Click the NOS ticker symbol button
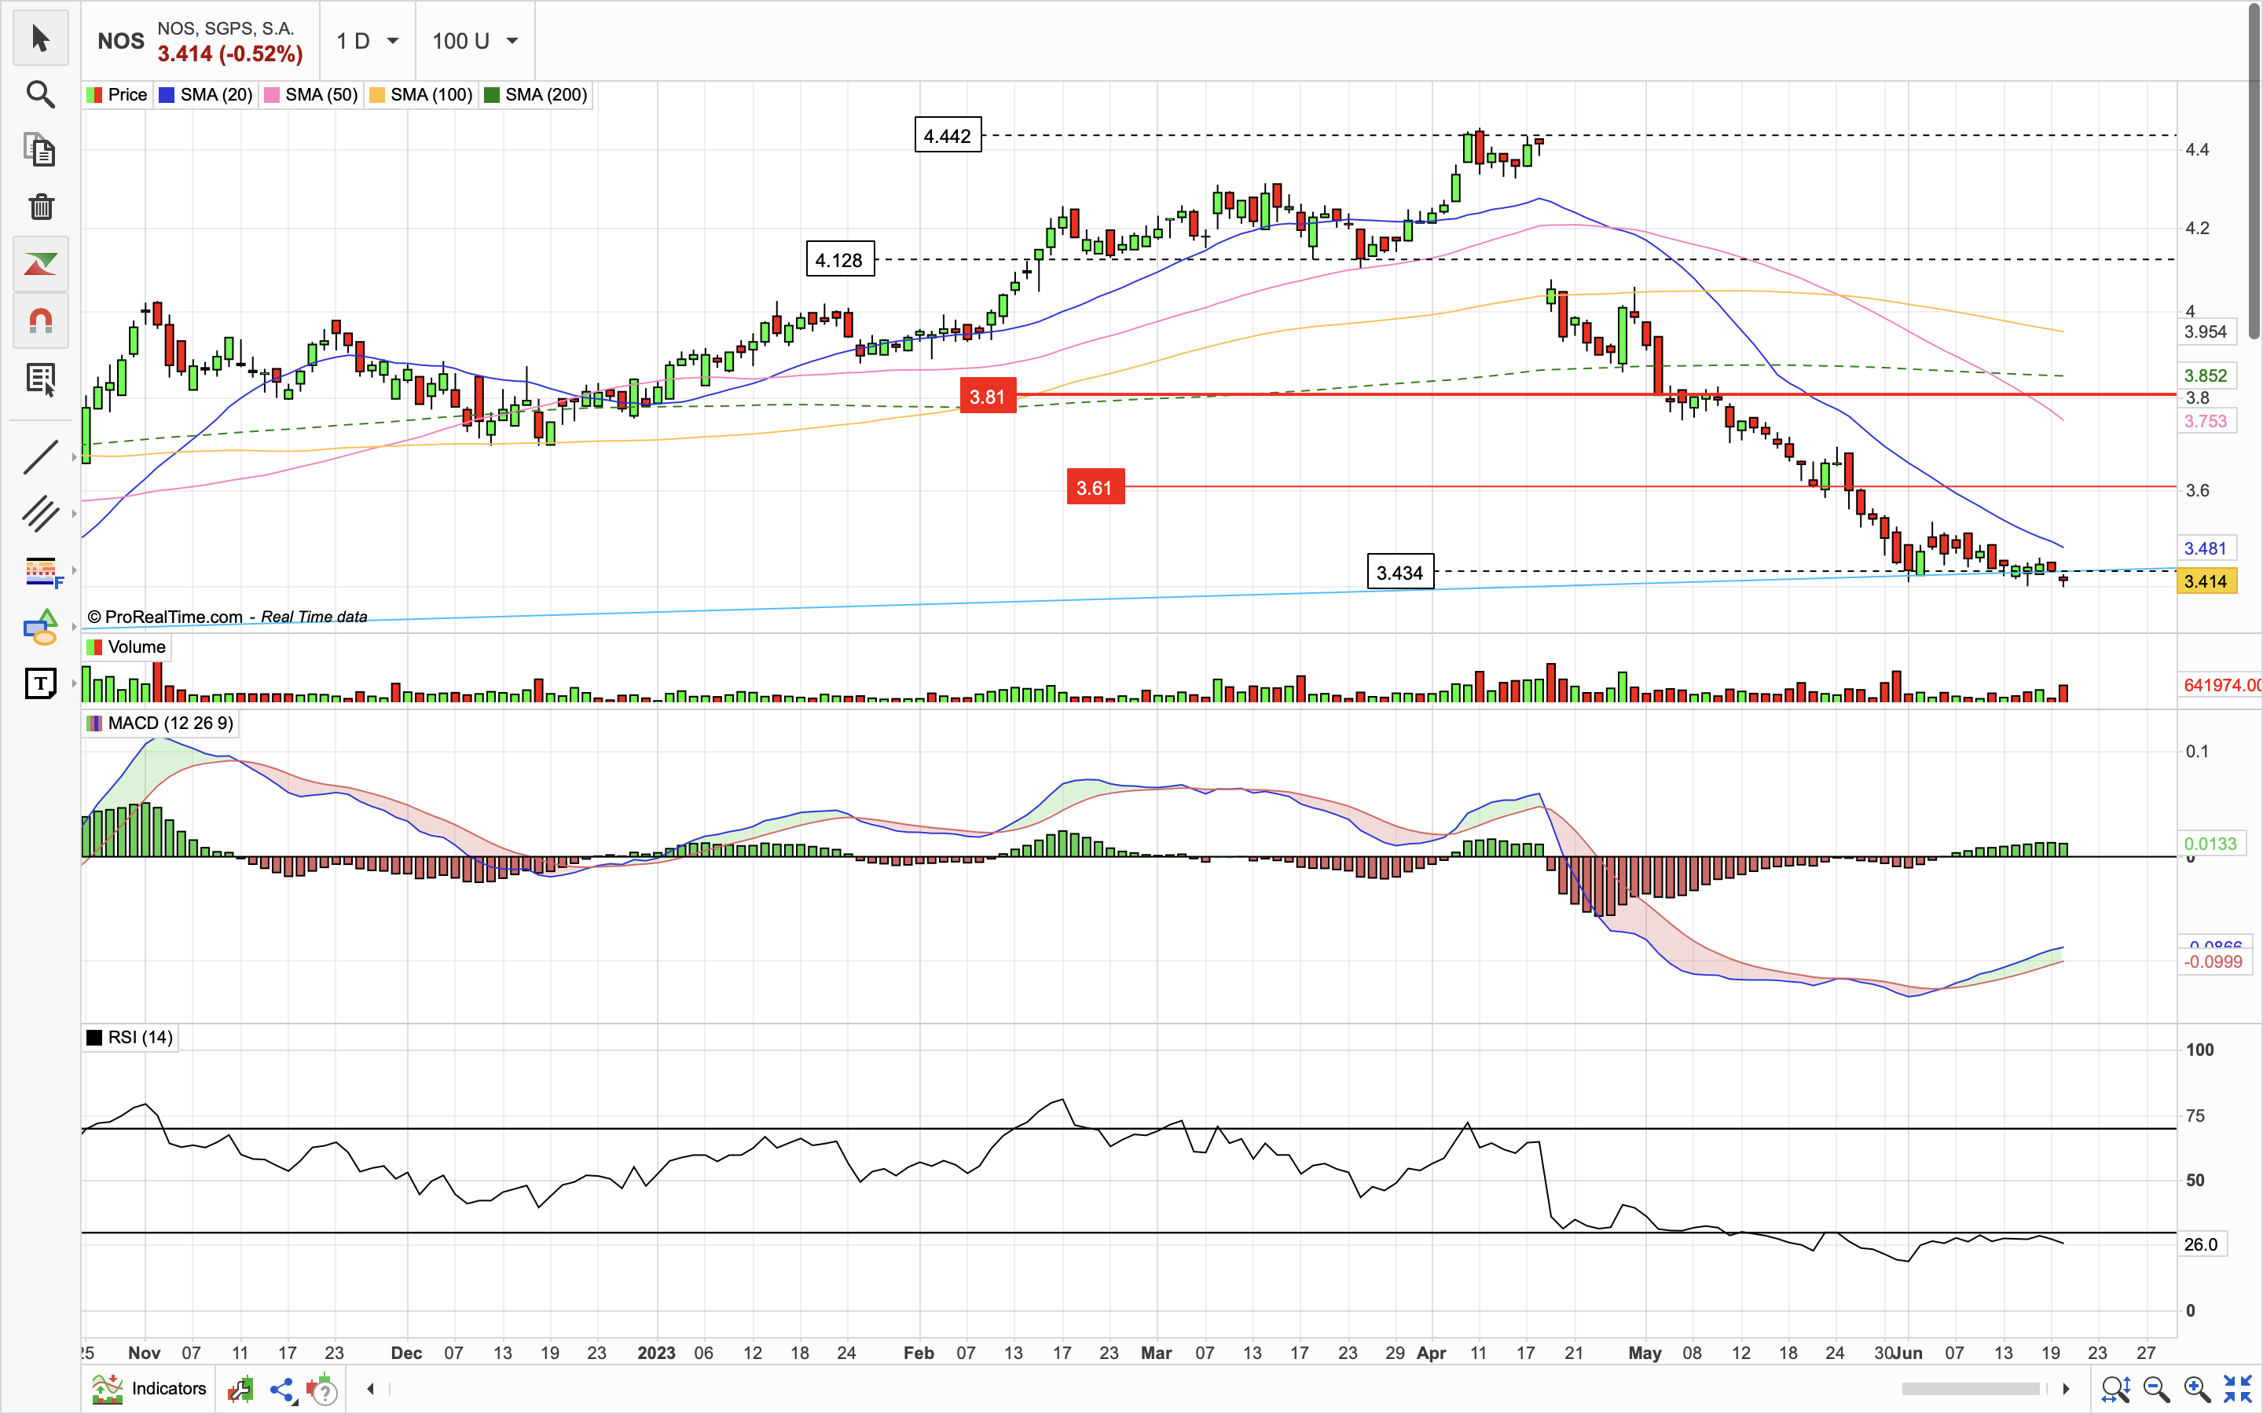This screenshot has height=1414, width=2263. click(x=122, y=41)
